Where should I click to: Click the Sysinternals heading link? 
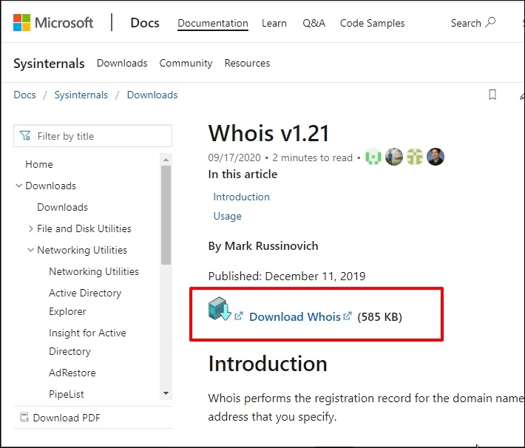coord(49,64)
